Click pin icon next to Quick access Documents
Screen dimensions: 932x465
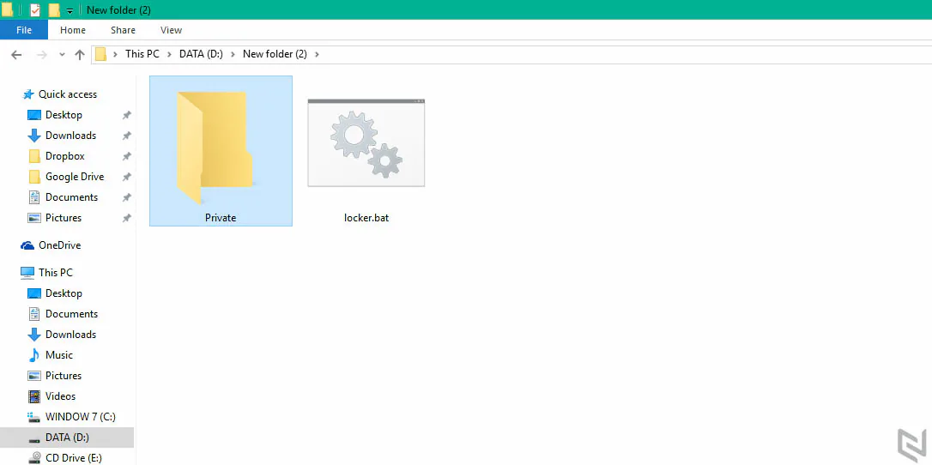click(126, 197)
